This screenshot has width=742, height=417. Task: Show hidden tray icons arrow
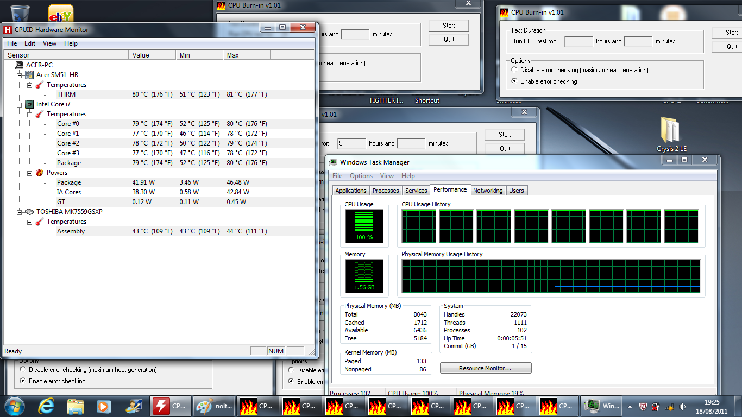[630, 406]
